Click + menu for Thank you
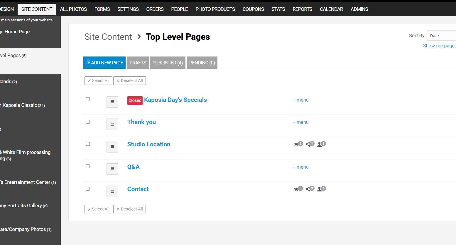The height and width of the screenshot is (245, 456). [300, 122]
